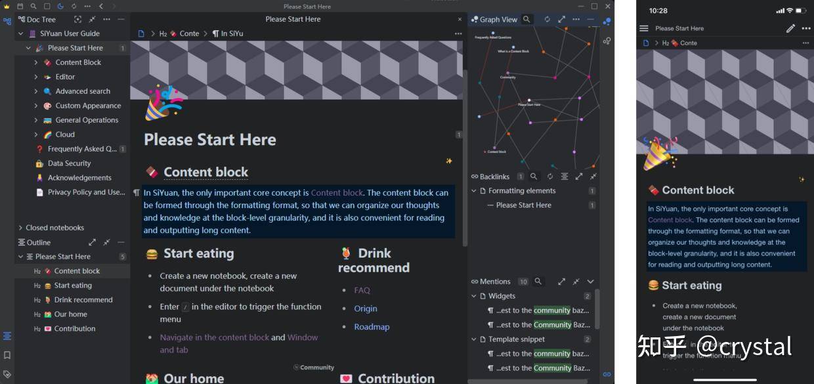The height and width of the screenshot is (384, 814).
Task: Toggle dark mode moon icon
Action: pos(60,6)
